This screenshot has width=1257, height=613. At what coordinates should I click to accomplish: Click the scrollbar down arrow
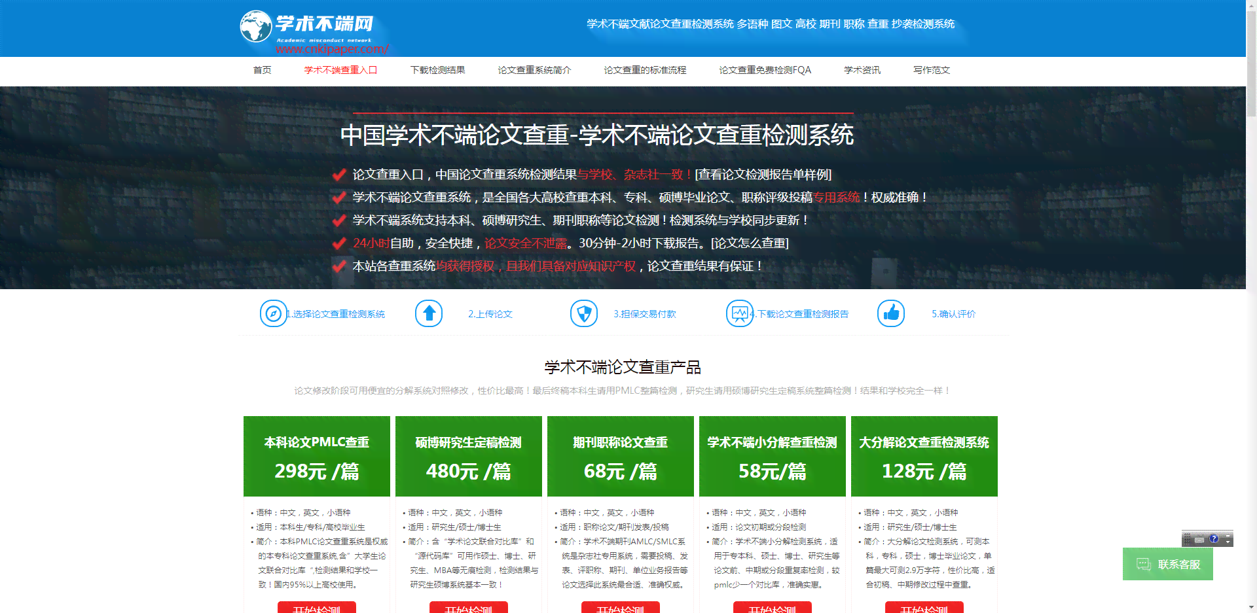click(1251, 608)
